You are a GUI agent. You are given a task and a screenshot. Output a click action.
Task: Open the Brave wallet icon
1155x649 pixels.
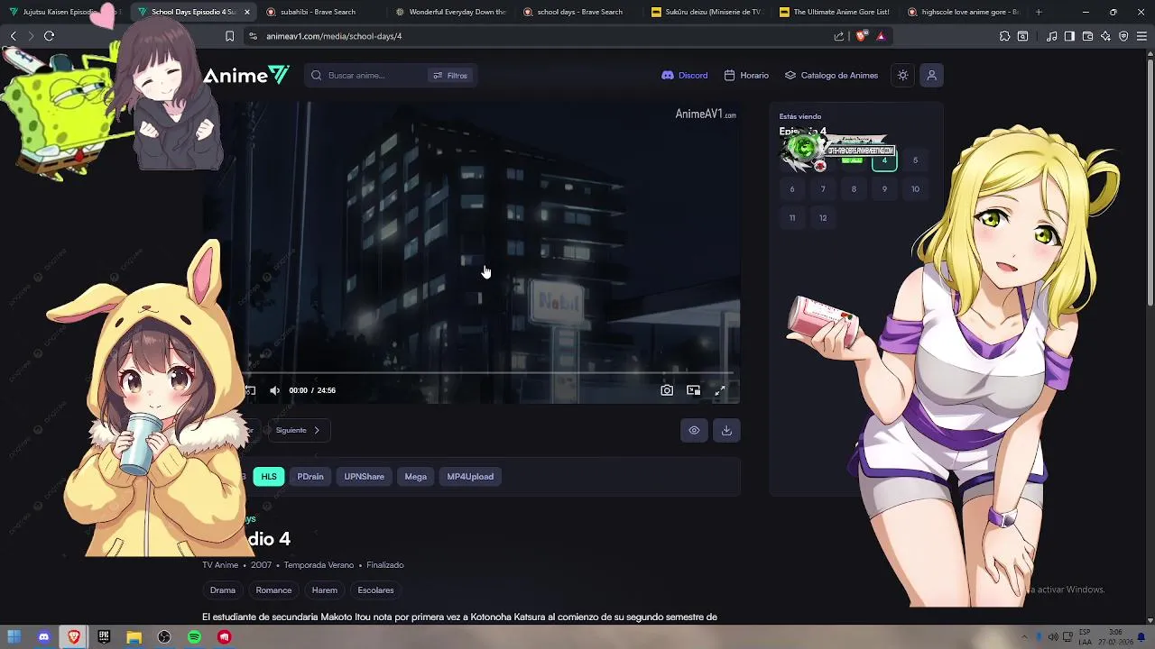pos(1087,36)
